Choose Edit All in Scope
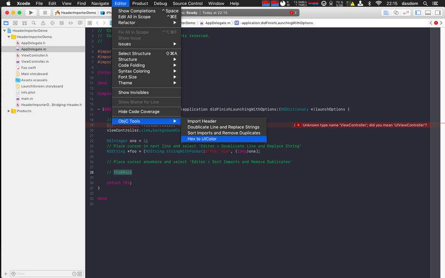This screenshot has width=445, height=278. click(x=146, y=17)
